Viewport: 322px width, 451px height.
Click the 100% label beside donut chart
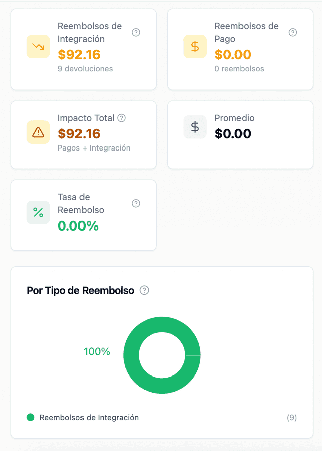click(97, 352)
